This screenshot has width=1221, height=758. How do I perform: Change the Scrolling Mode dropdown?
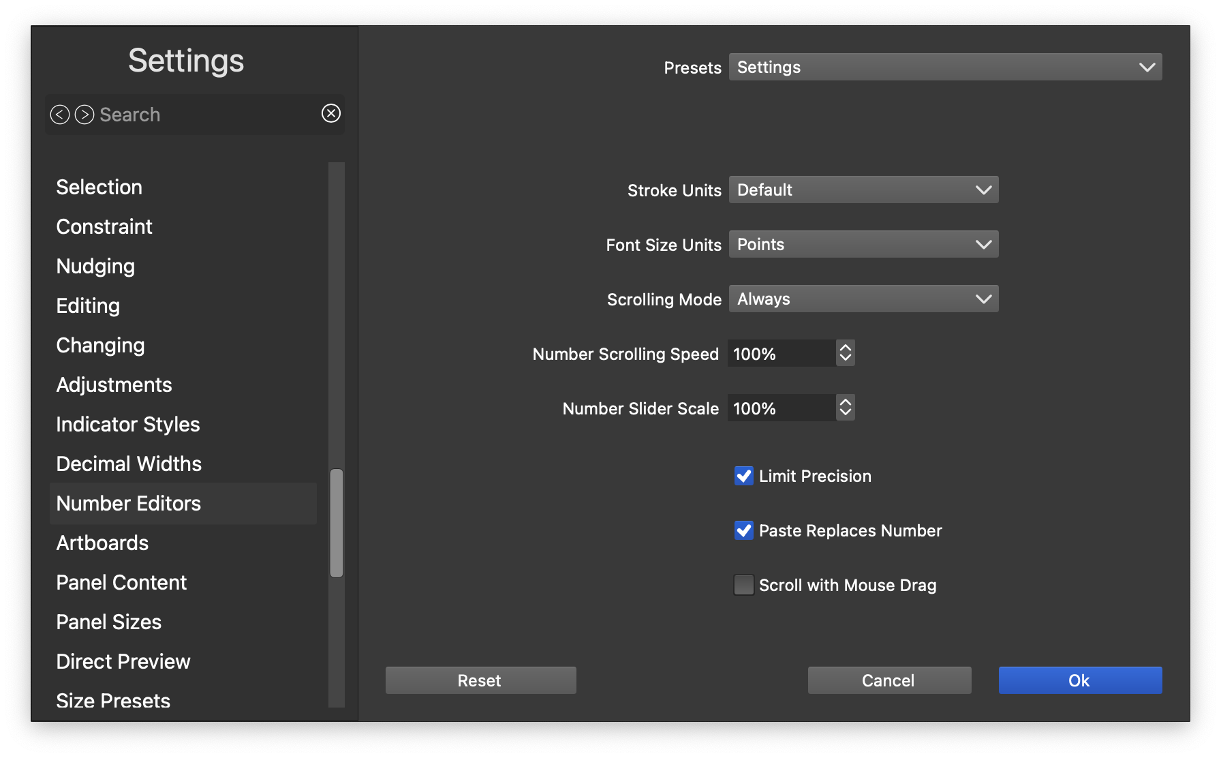point(863,299)
